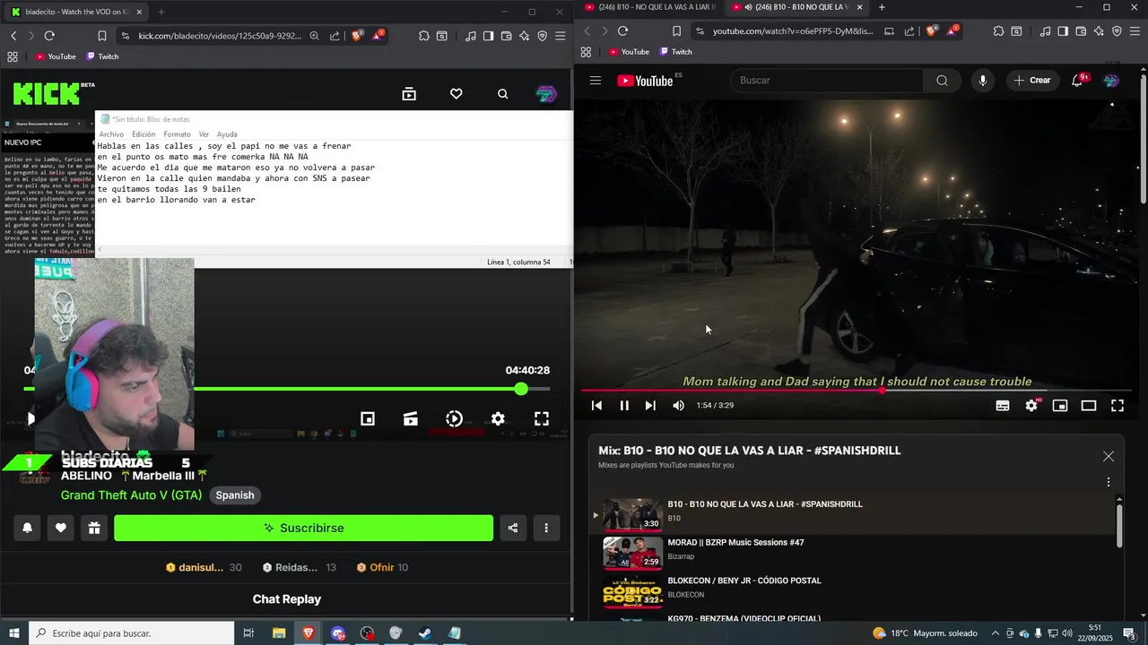The height and width of the screenshot is (645, 1148).
Task: Open YouTube notifications bell
Action: pos(1078,81)
